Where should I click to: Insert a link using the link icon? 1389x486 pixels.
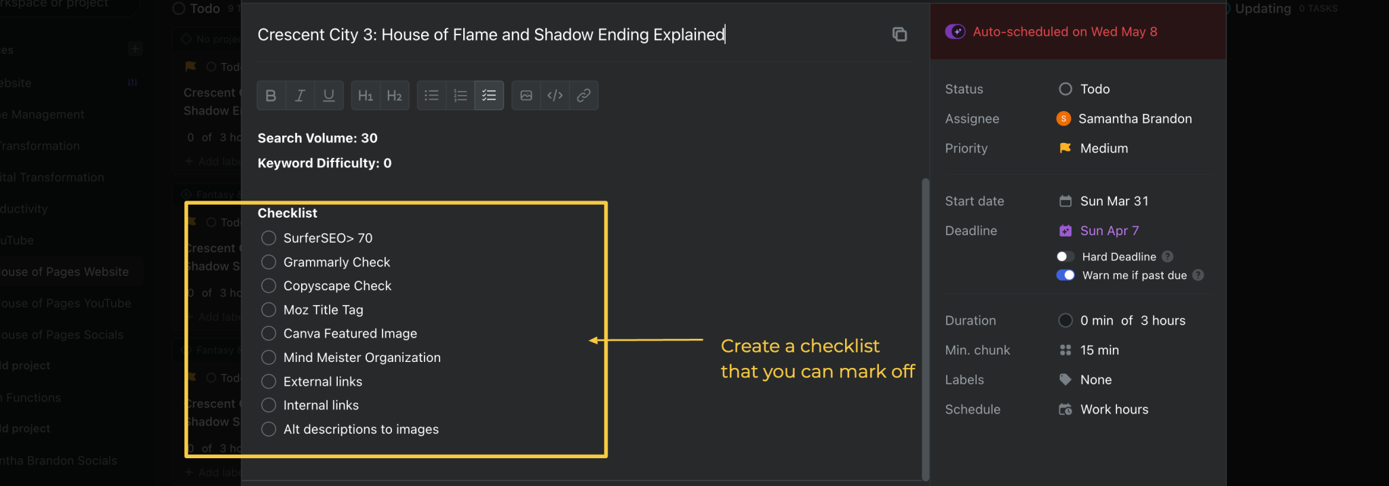point(583,96)
